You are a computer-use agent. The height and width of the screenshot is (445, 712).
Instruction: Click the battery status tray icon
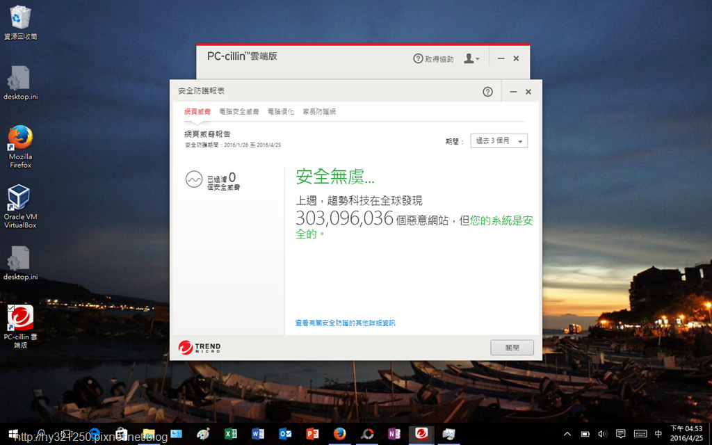(585, 434)
